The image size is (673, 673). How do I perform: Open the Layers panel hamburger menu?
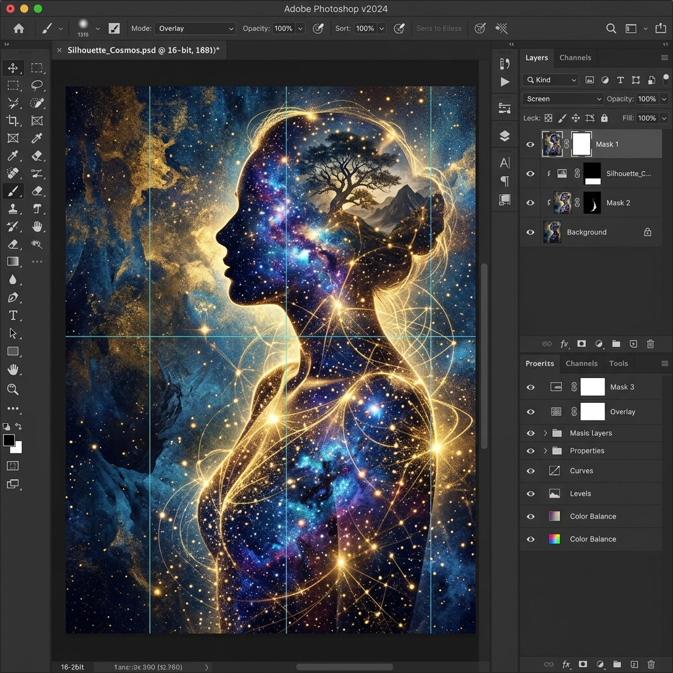[664, 58]
